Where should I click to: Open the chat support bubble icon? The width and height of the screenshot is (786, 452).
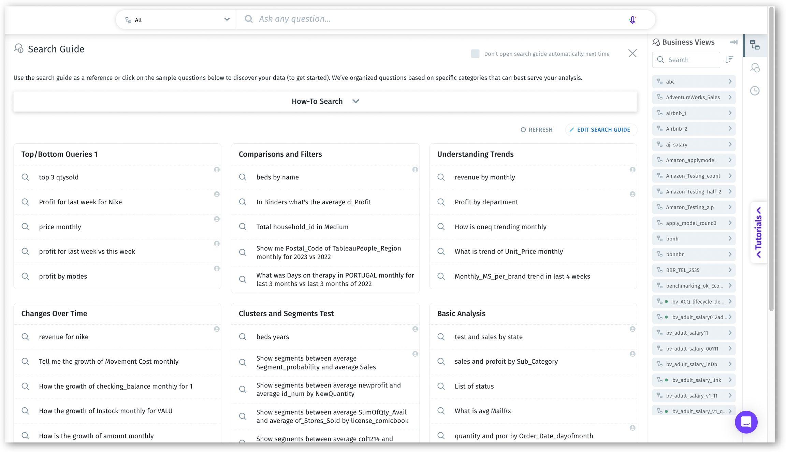tap(746, 422)
